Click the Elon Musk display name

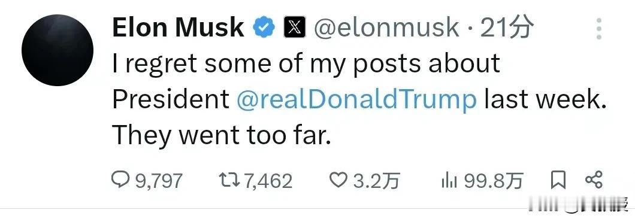pyautogui.click(x=178, y=28)
